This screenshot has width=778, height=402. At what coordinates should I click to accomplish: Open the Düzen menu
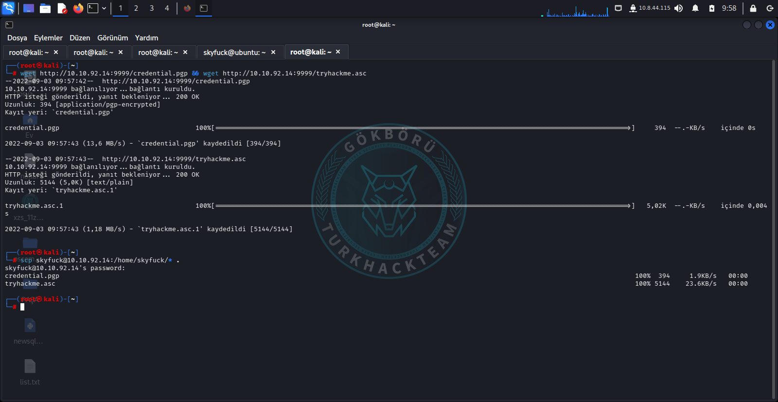tap(80, 38)
